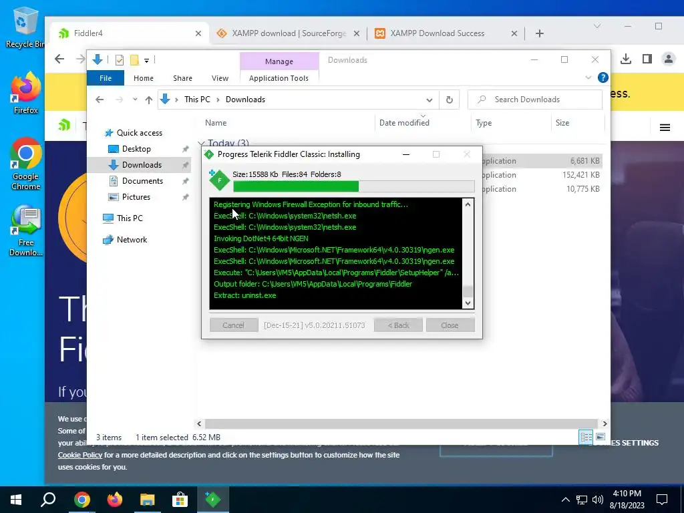Open the notification center icon
The height and width of the screenshot is (513, 684).
tap(662, 500)
